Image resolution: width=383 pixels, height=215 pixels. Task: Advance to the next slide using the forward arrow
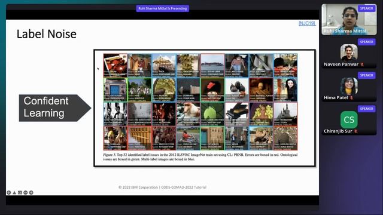coord(31,192)
